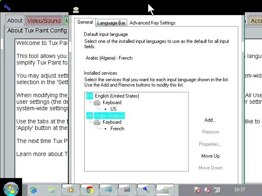Click the monitor icon taskbar button

click(108, 190)
